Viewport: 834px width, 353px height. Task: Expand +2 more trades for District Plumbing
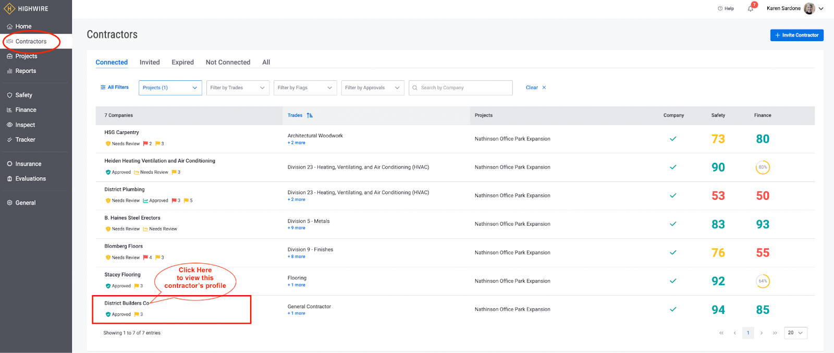click(297, 200)
